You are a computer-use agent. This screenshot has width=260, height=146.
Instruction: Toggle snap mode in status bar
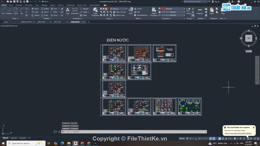[x=190, y=139]
